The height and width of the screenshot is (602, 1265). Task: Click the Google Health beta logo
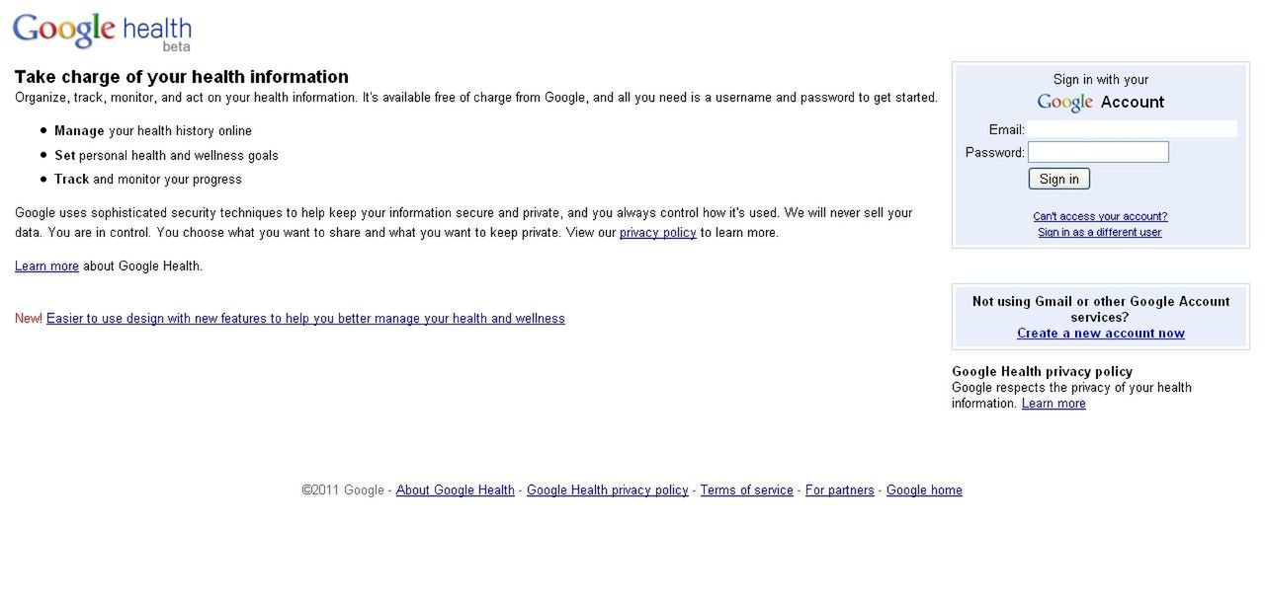[x=102, y=32]
